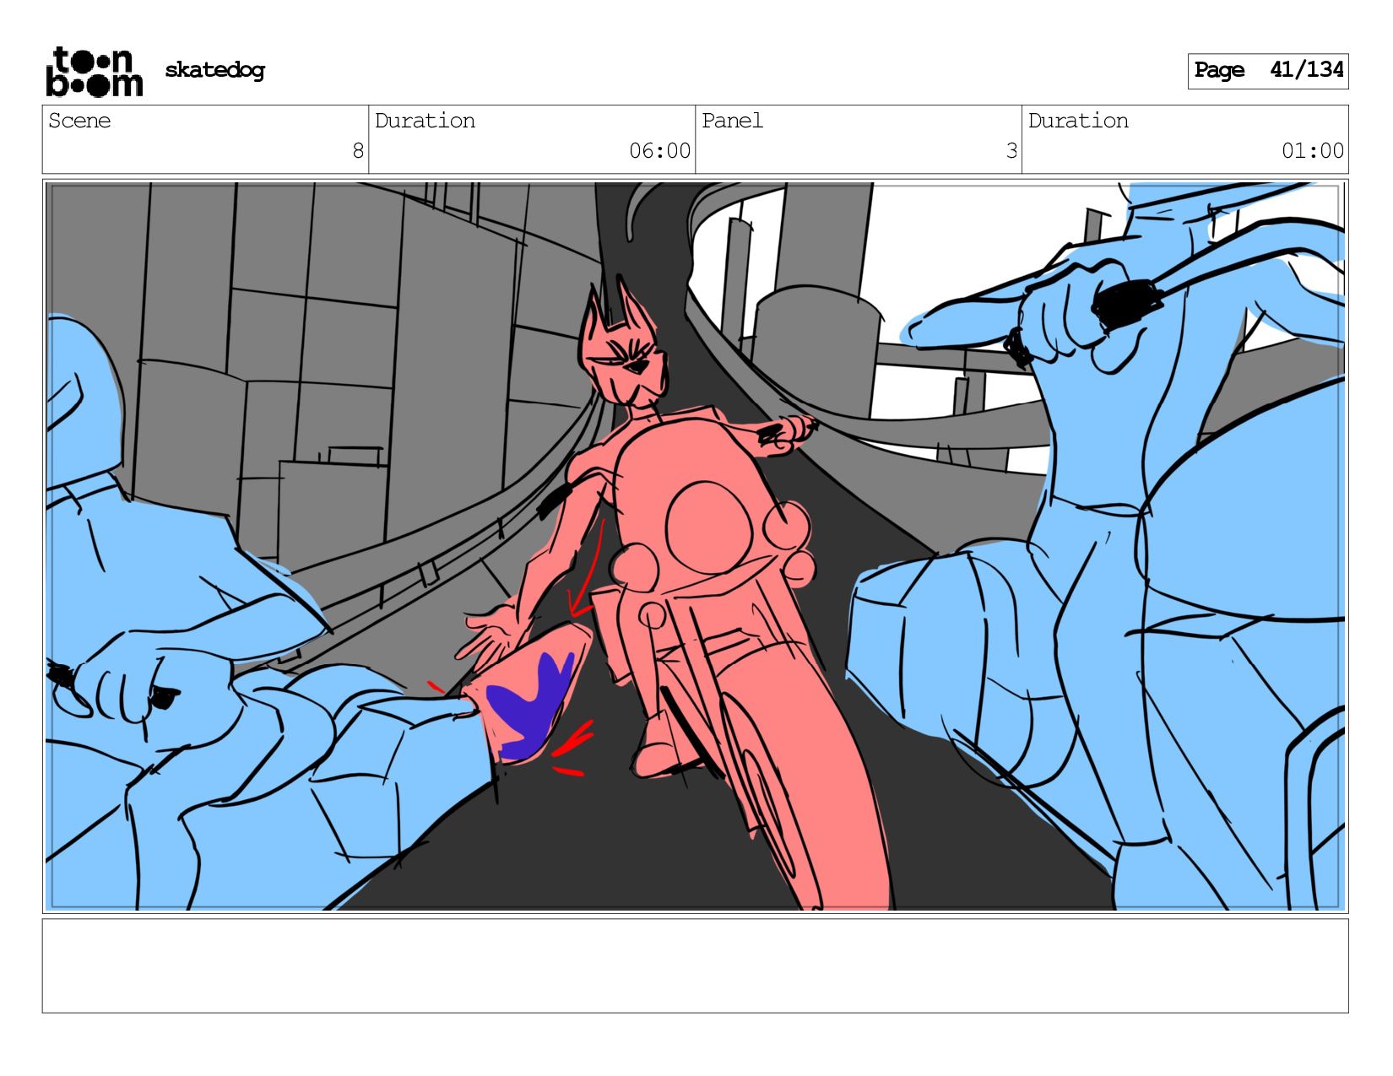Image resolution: width=1393 pixels, height=1076 pixels.
Task: Click the storyboard panel drawing
Action: coord(695,546)
